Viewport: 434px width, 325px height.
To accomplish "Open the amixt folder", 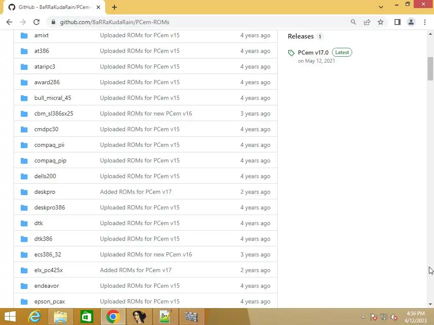I will 42,36.
